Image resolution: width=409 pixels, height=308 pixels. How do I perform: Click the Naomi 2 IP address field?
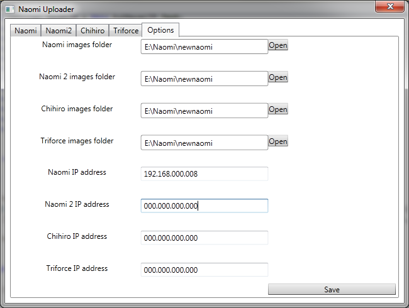pyautogui.click(x=204, y=206)
